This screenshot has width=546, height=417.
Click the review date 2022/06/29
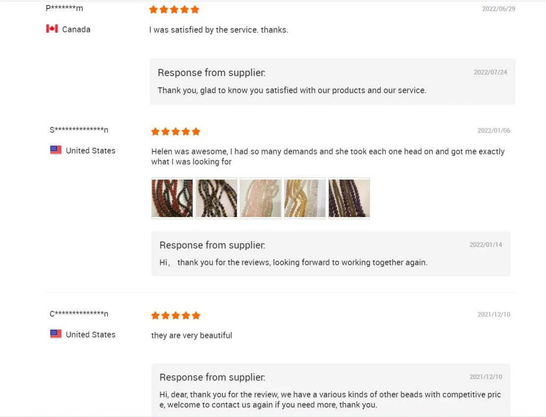[498, 9]
